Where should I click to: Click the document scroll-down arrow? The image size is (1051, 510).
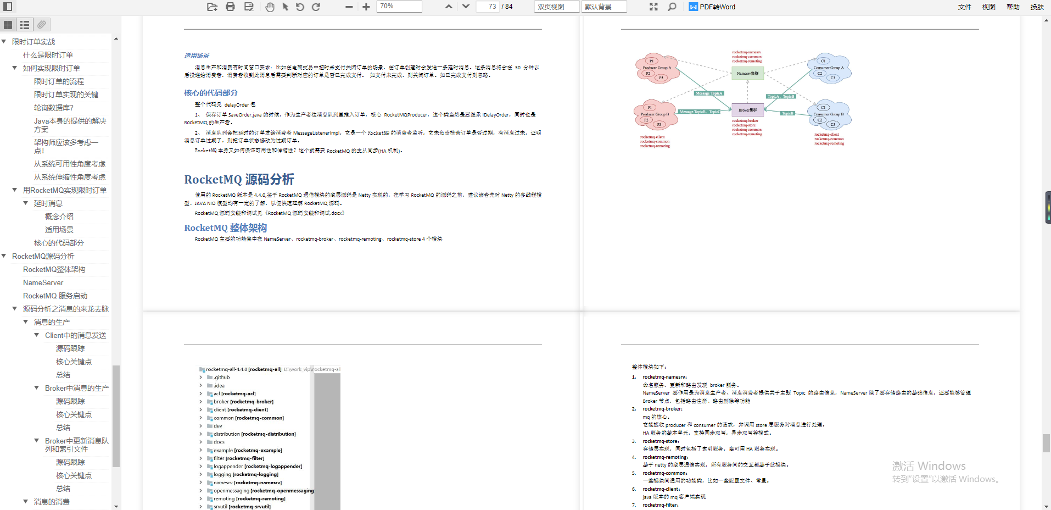1047,506
